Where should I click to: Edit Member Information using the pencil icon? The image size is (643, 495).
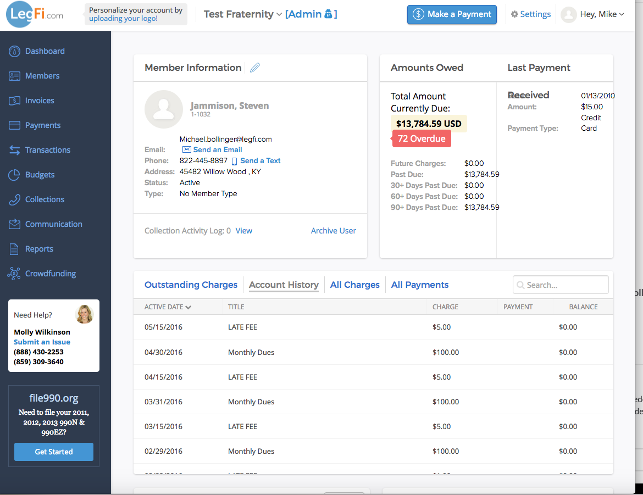click(x=254, y=67)
